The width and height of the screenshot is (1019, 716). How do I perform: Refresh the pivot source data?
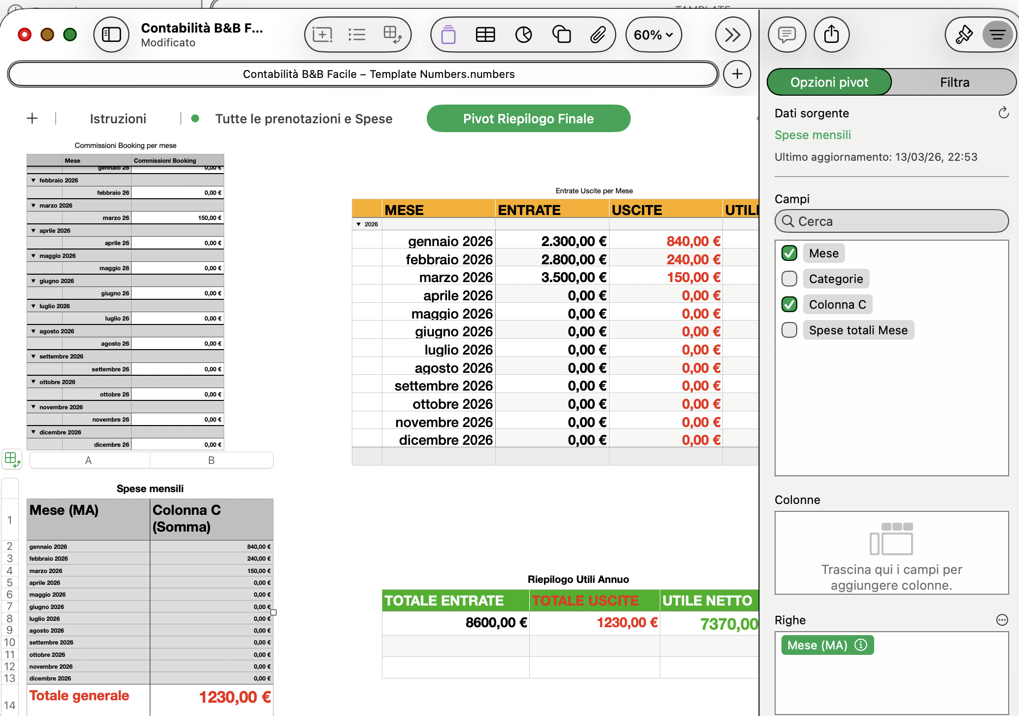(1003, 113)
